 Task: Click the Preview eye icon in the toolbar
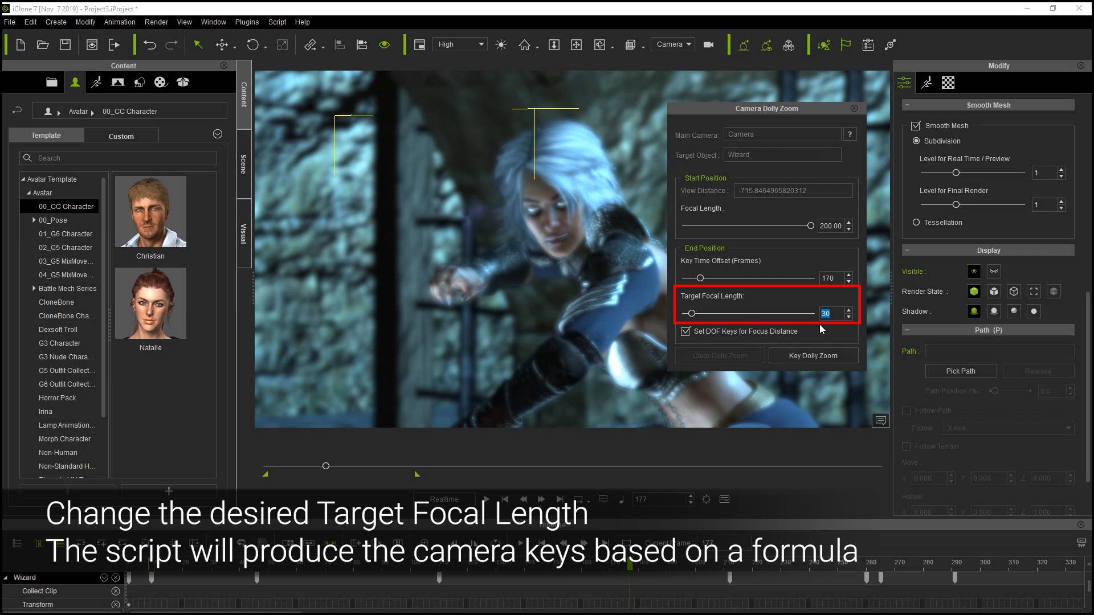(x=384, y=44)
